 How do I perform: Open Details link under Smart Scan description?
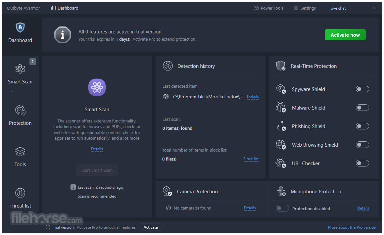tap(97, 149)
